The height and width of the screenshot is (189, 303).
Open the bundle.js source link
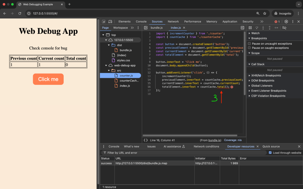point(215,140)
